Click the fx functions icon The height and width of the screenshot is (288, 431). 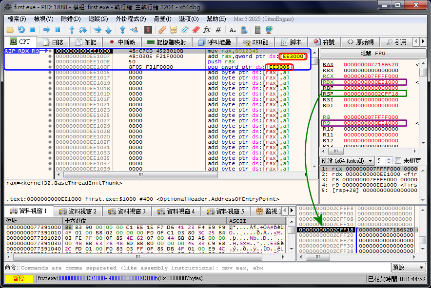(x=207, y=30)
